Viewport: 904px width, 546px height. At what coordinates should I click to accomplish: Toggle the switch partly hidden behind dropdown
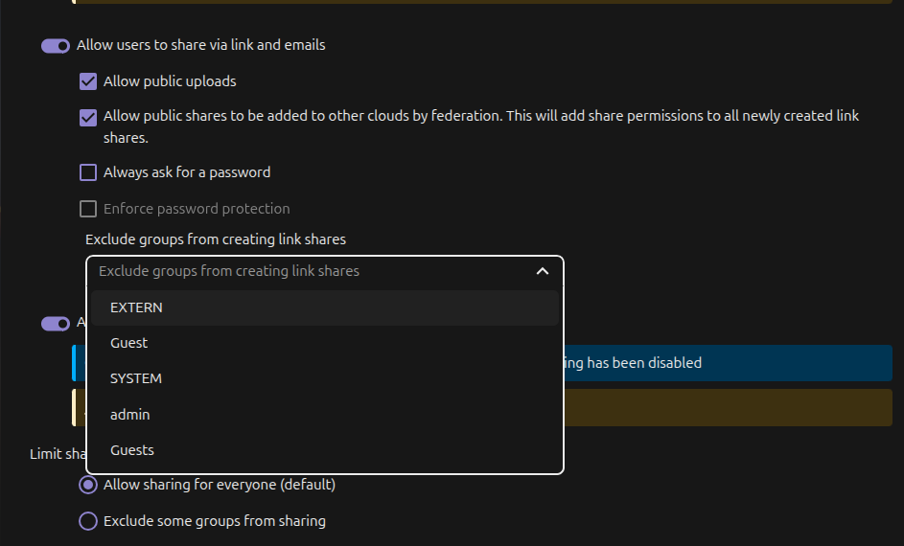click(x=55, y=324)
